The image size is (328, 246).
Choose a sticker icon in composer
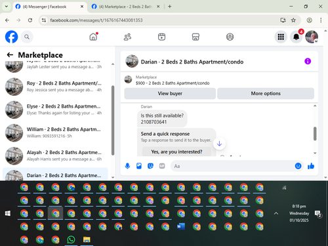pos(150,166)
